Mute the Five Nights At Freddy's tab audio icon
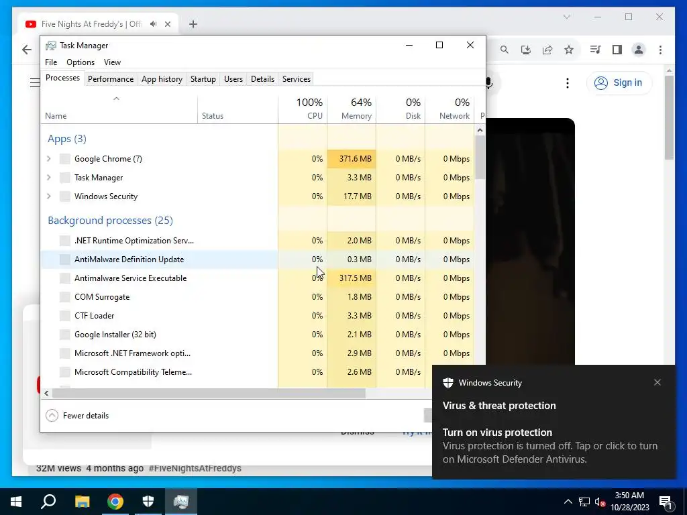The width and height of the screenshot is (687, 515). click(x=153, y=24)
